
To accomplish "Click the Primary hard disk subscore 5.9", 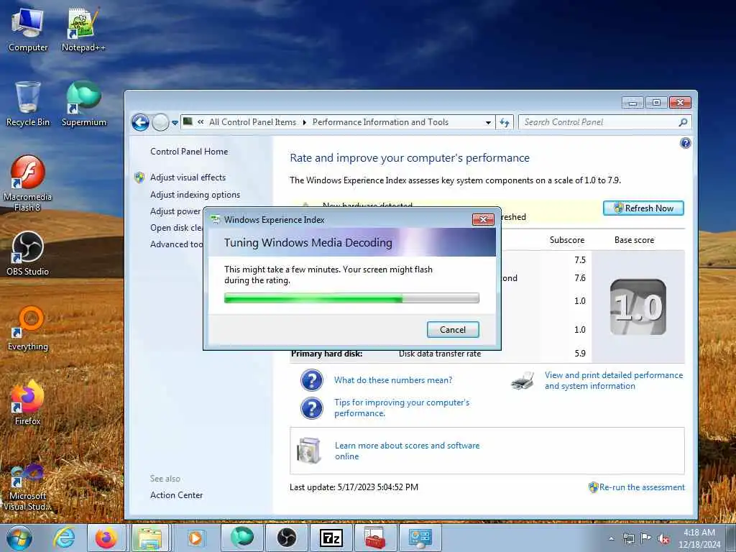I will point(580,354).
